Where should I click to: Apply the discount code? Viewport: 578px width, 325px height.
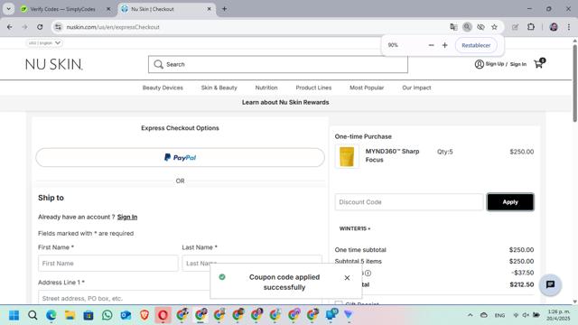pos(510,202)
